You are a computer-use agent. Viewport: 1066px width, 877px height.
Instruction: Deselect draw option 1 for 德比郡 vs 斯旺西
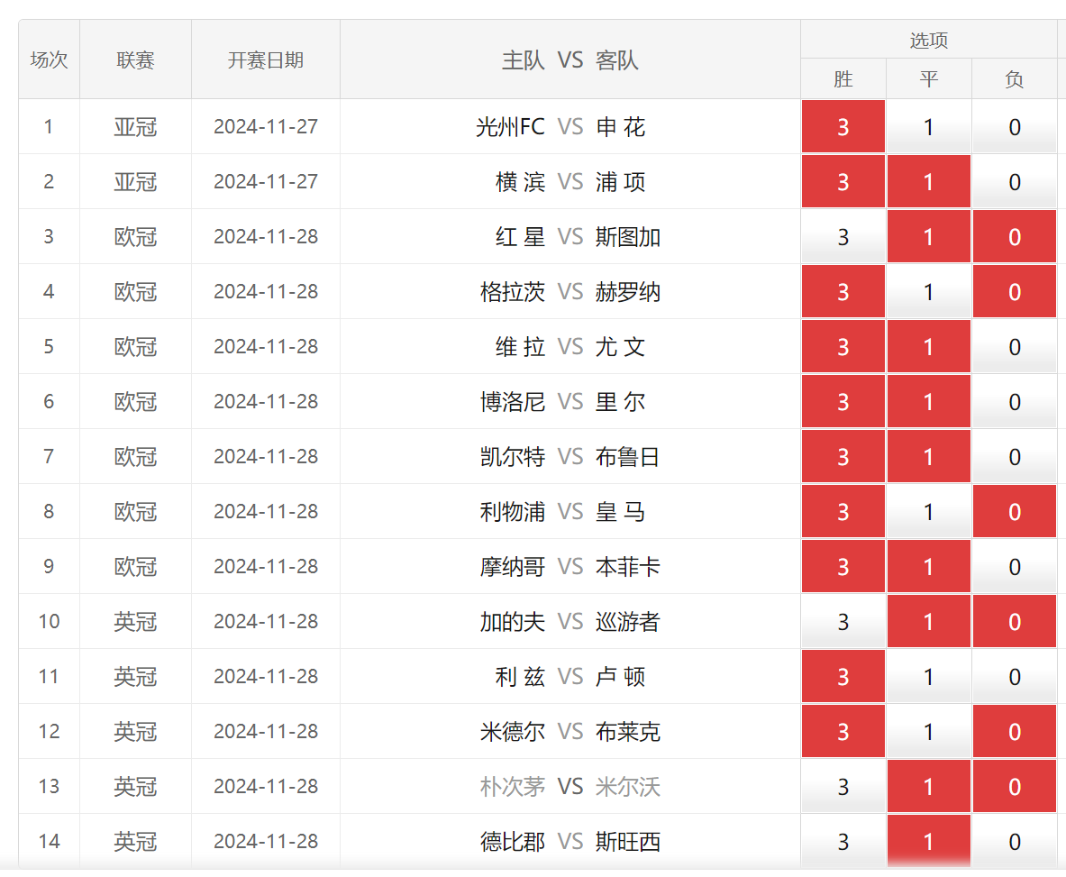928,842
